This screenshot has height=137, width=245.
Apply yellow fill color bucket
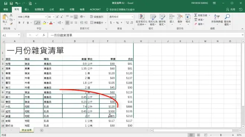(45, 23)
